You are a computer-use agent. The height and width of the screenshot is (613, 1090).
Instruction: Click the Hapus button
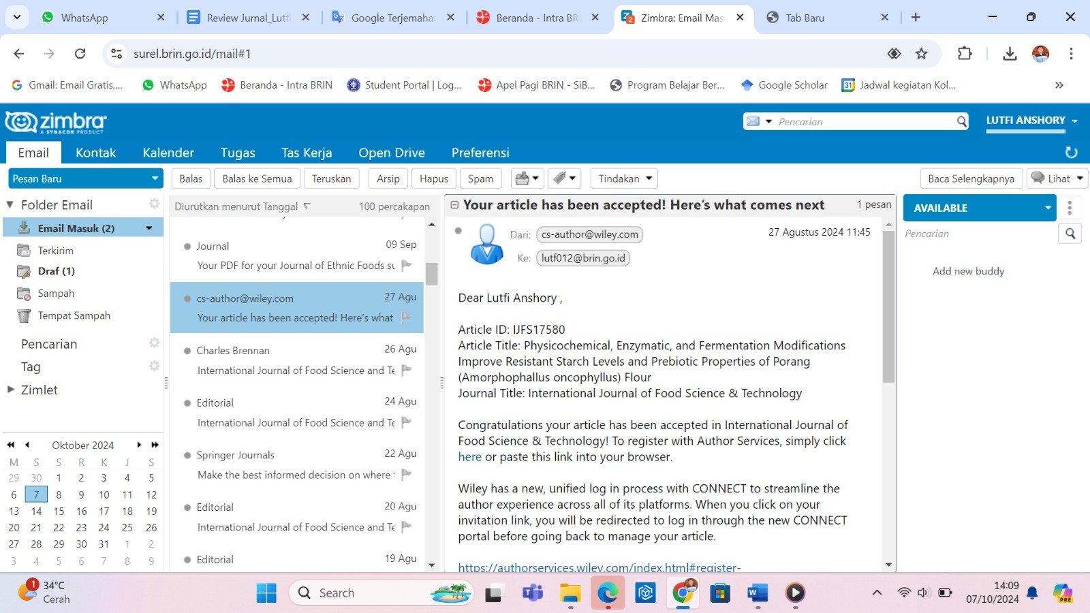coord(434,178)
